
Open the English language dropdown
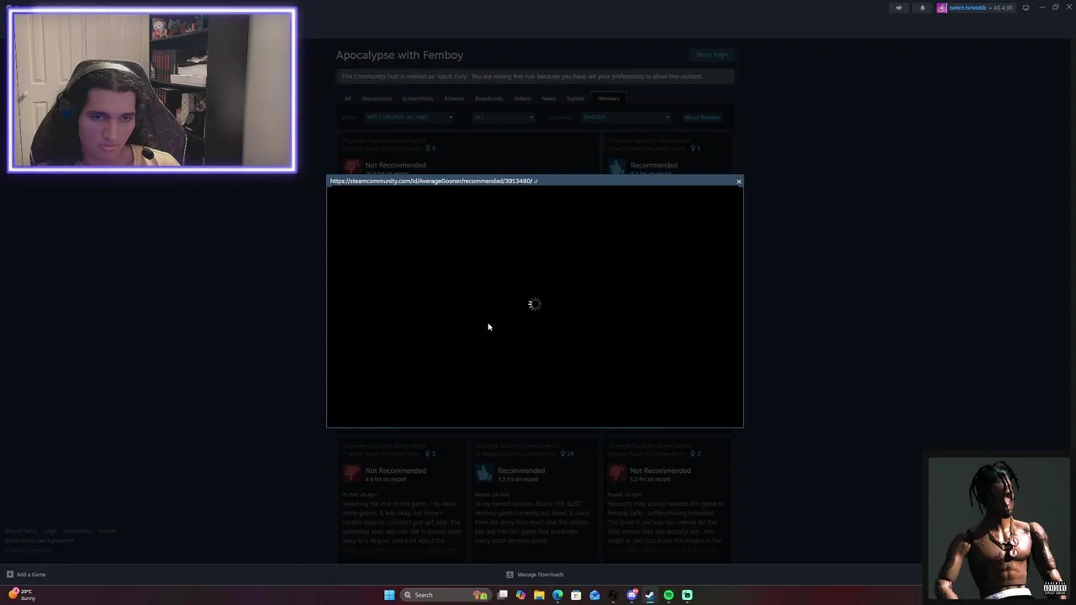tap(625, 117)
